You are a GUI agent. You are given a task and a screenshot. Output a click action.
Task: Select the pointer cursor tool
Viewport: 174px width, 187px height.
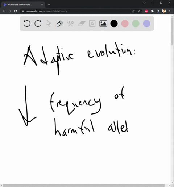[49, 24]
